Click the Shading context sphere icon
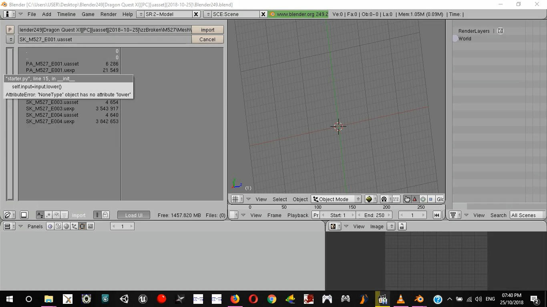 tap(66, 226)
